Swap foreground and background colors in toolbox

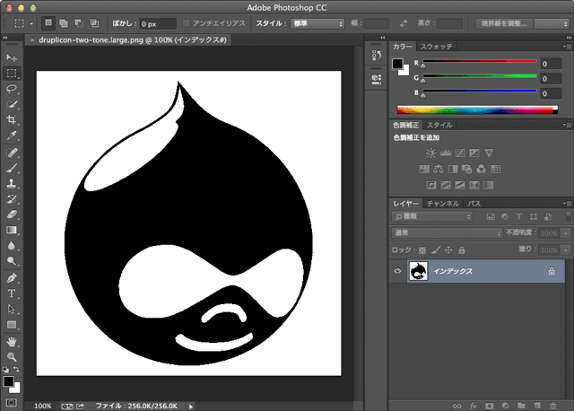16,369
